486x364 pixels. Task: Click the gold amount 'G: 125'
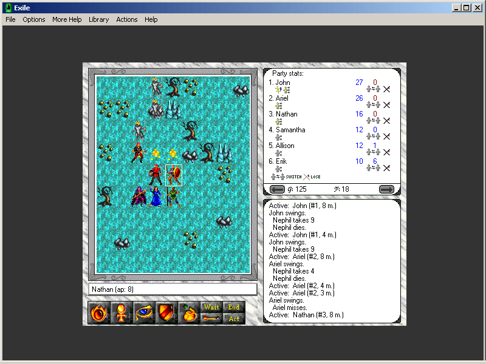(297, 189)
